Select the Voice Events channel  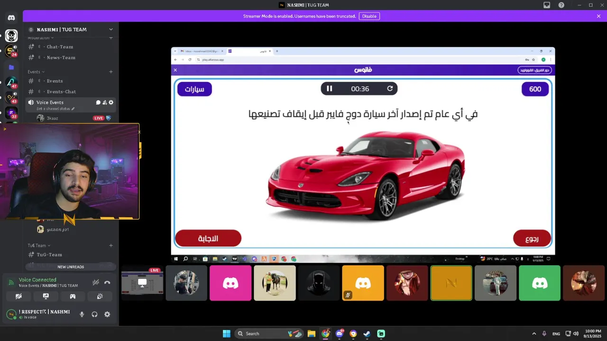coord(71,105)
